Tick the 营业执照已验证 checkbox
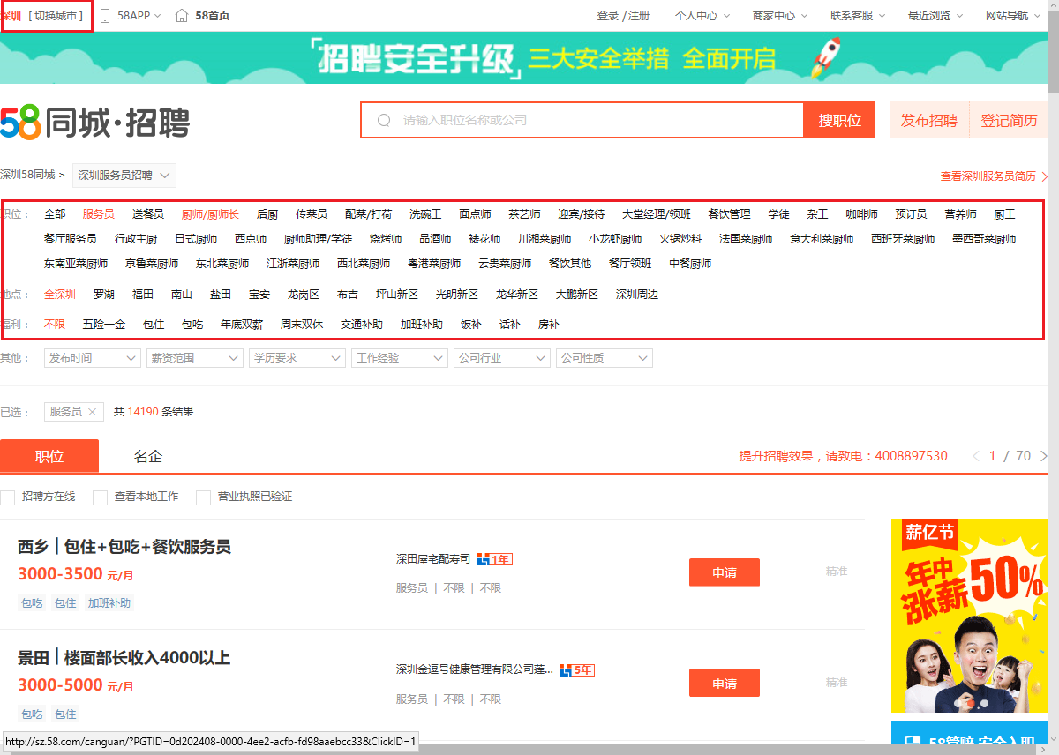Screen dimensions: 1059x755 203,497
